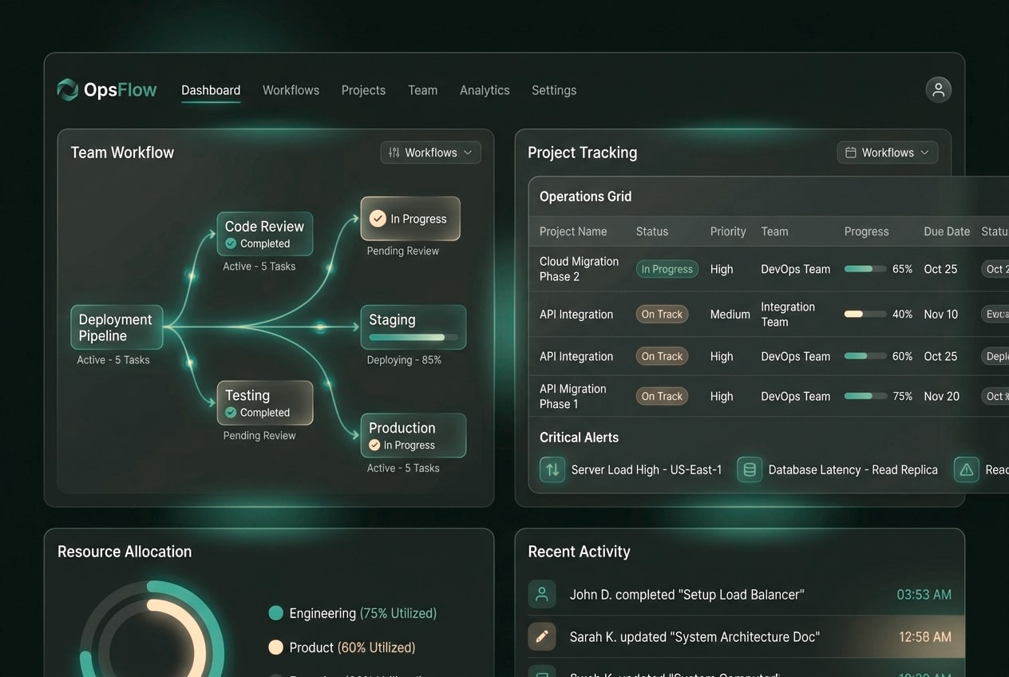Click On Track badge in Integration Team row
Screen dimensions: 1009x677
pos(662,315)
